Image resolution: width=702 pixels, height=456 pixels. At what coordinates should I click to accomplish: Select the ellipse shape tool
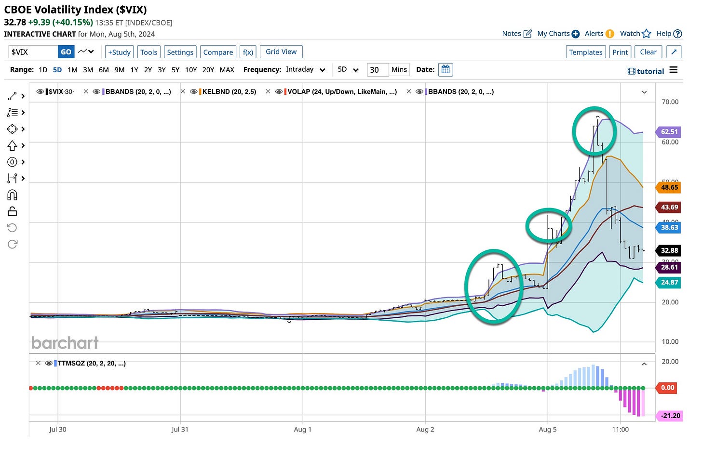[x=13, y=129]
